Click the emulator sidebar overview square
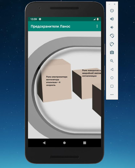 tap(112, 86)
